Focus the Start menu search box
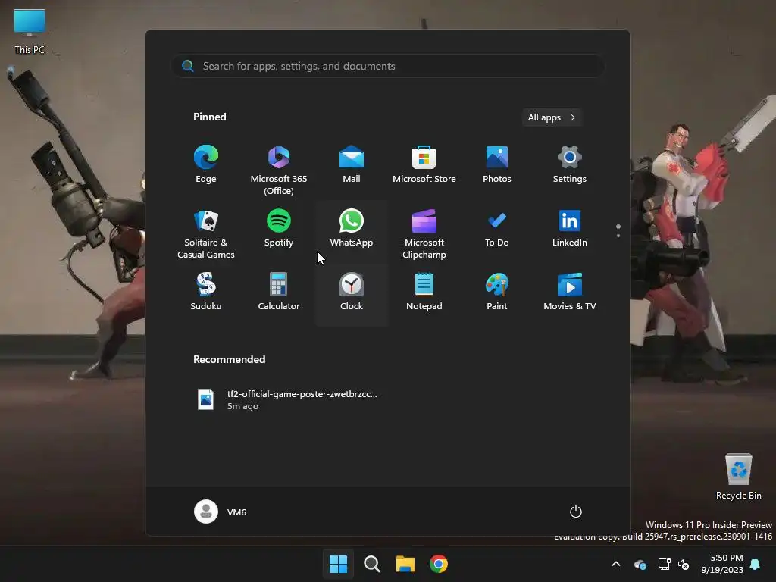Image resolution: width=776 pixels, height=582 pixels. (x=388, y=66)
